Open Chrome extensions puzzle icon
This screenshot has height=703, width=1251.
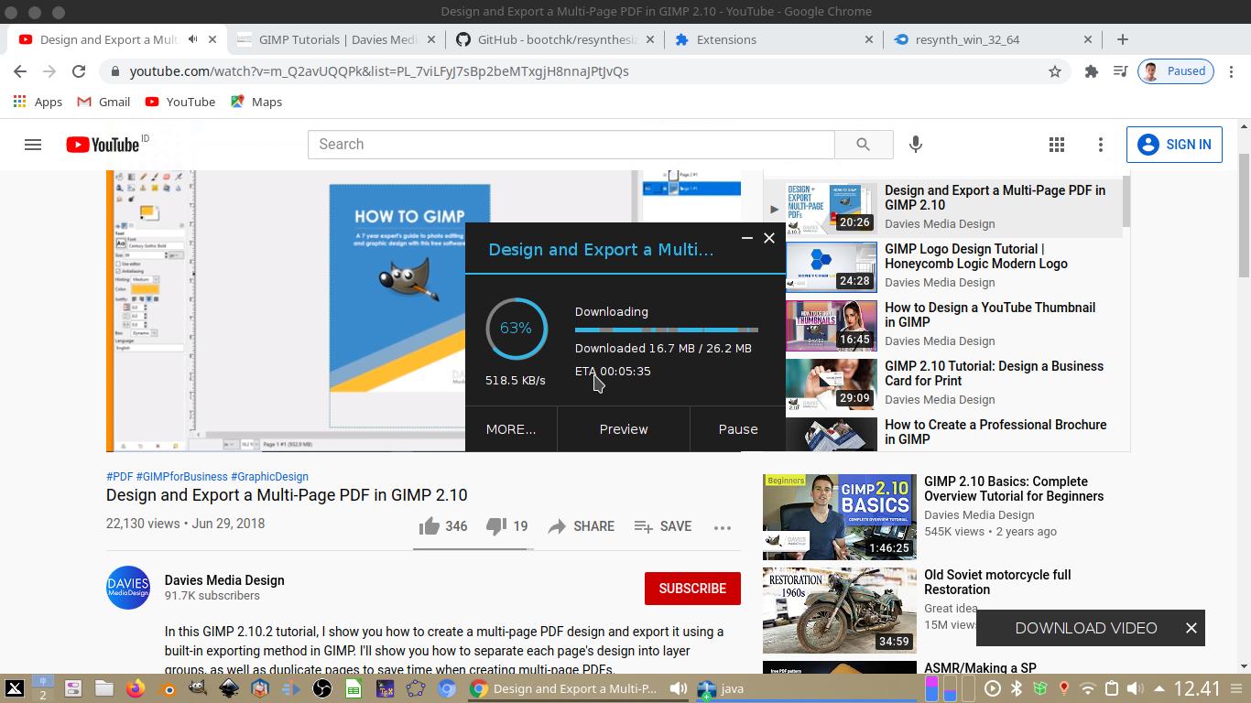(x=1091, y=71)
